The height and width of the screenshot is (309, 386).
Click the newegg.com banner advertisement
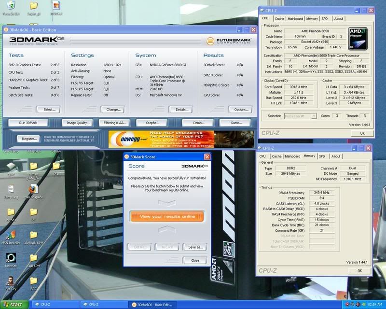161,139
